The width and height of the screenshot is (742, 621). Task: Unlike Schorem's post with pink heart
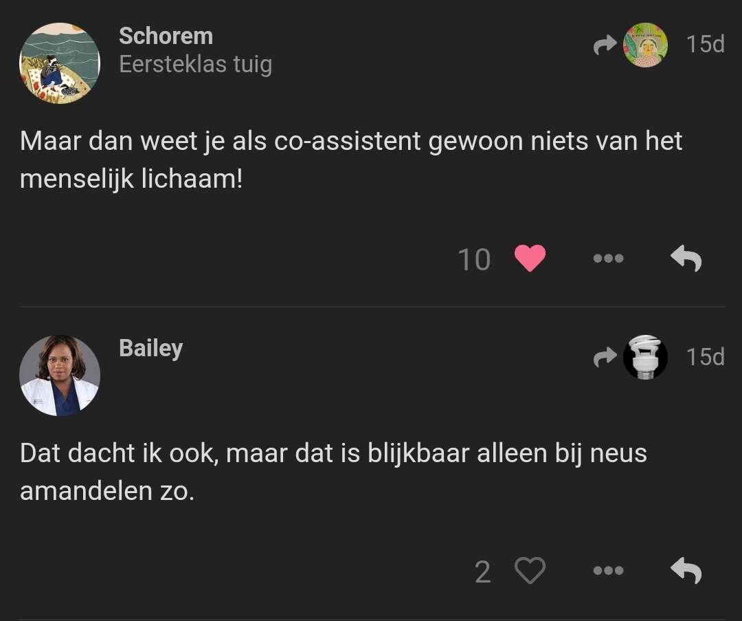pyautogui.click(x=530, y=258)
